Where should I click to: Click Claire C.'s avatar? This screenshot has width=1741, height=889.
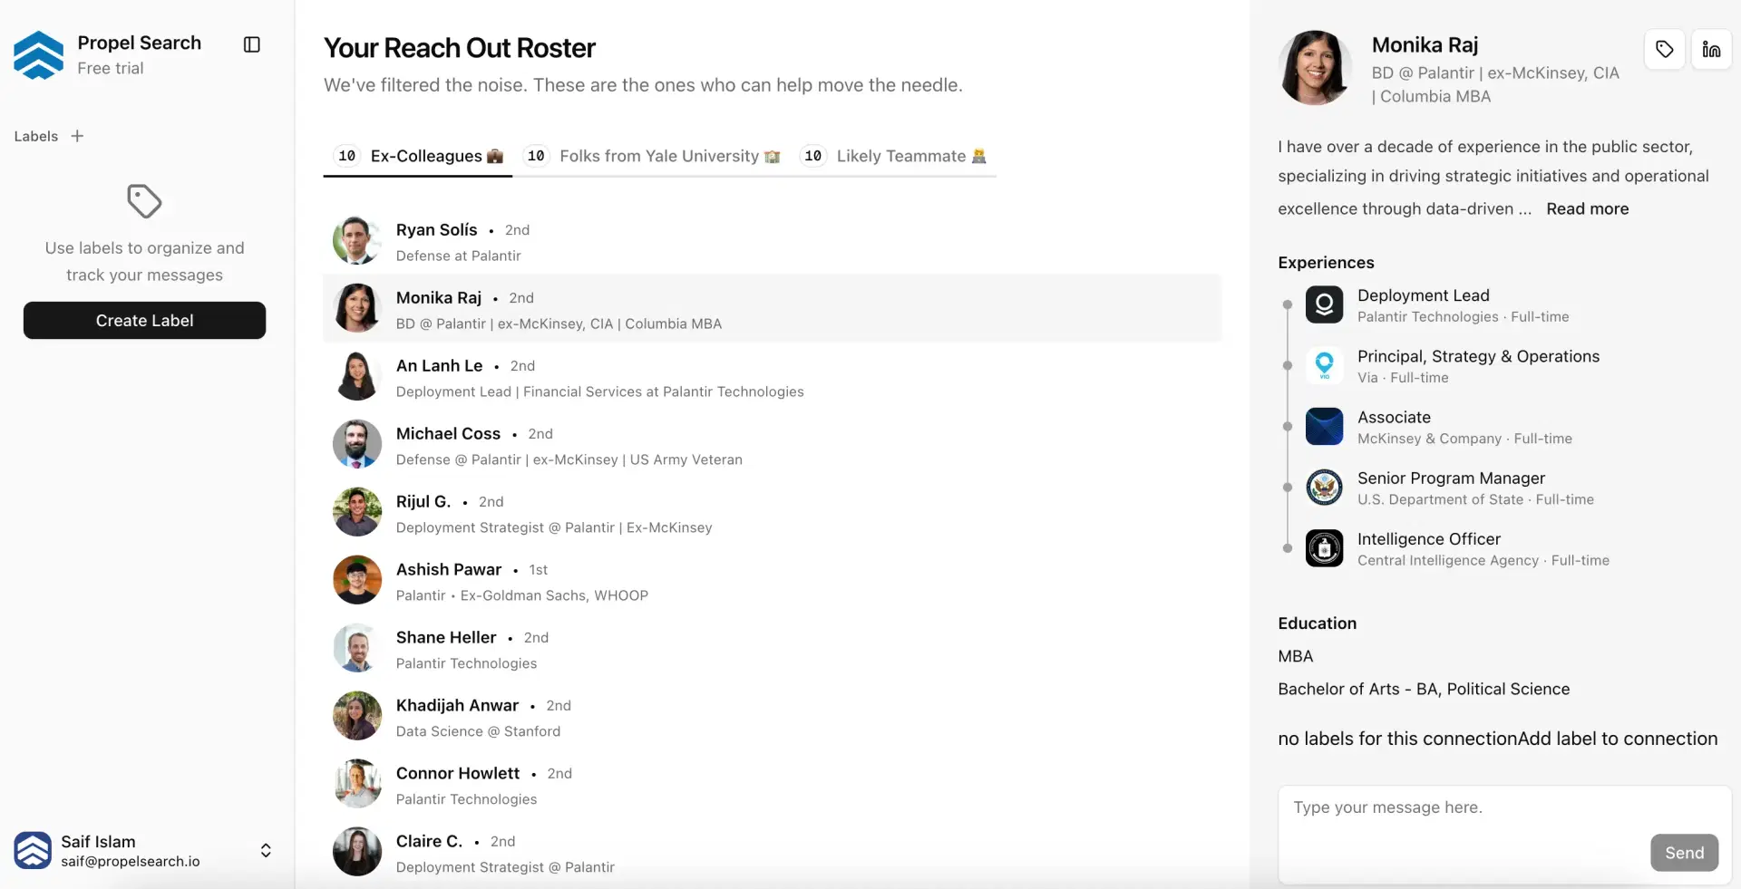[357, 852]
